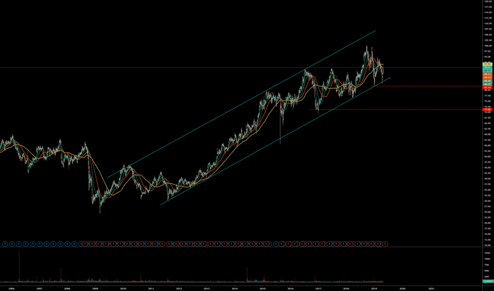Select the 2018 label on the time axis

click(x=346, y=288)
